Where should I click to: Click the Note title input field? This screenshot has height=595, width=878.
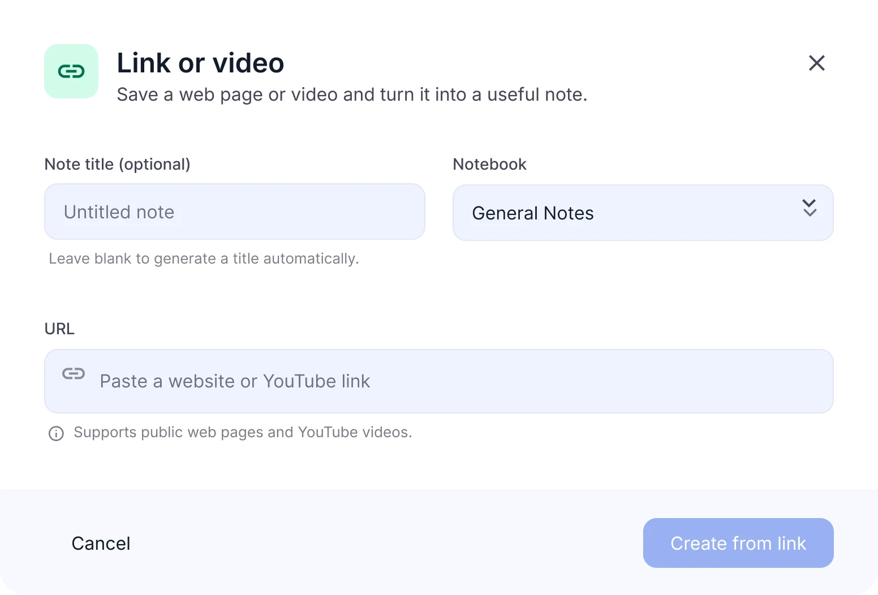235,212
